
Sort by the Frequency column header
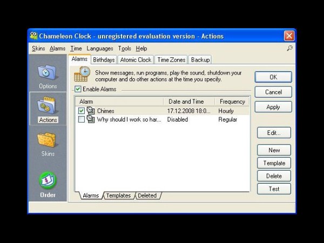[232, 102]
